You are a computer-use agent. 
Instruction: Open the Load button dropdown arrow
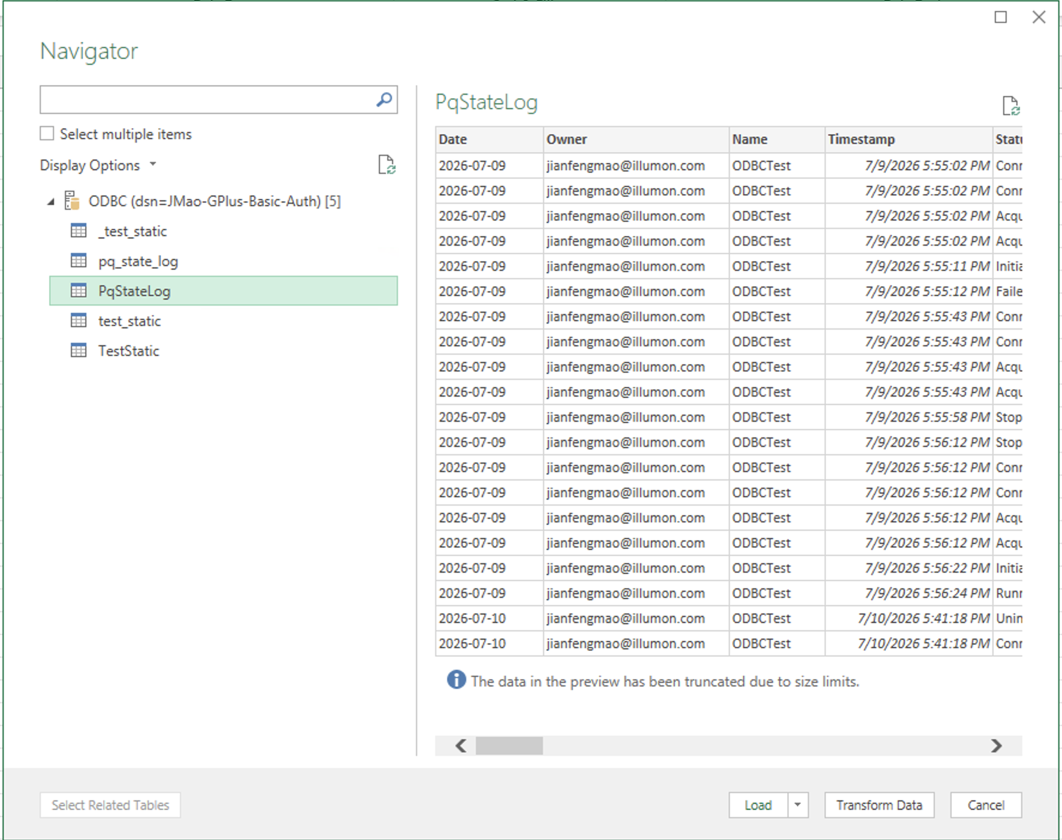pos(798,805)
